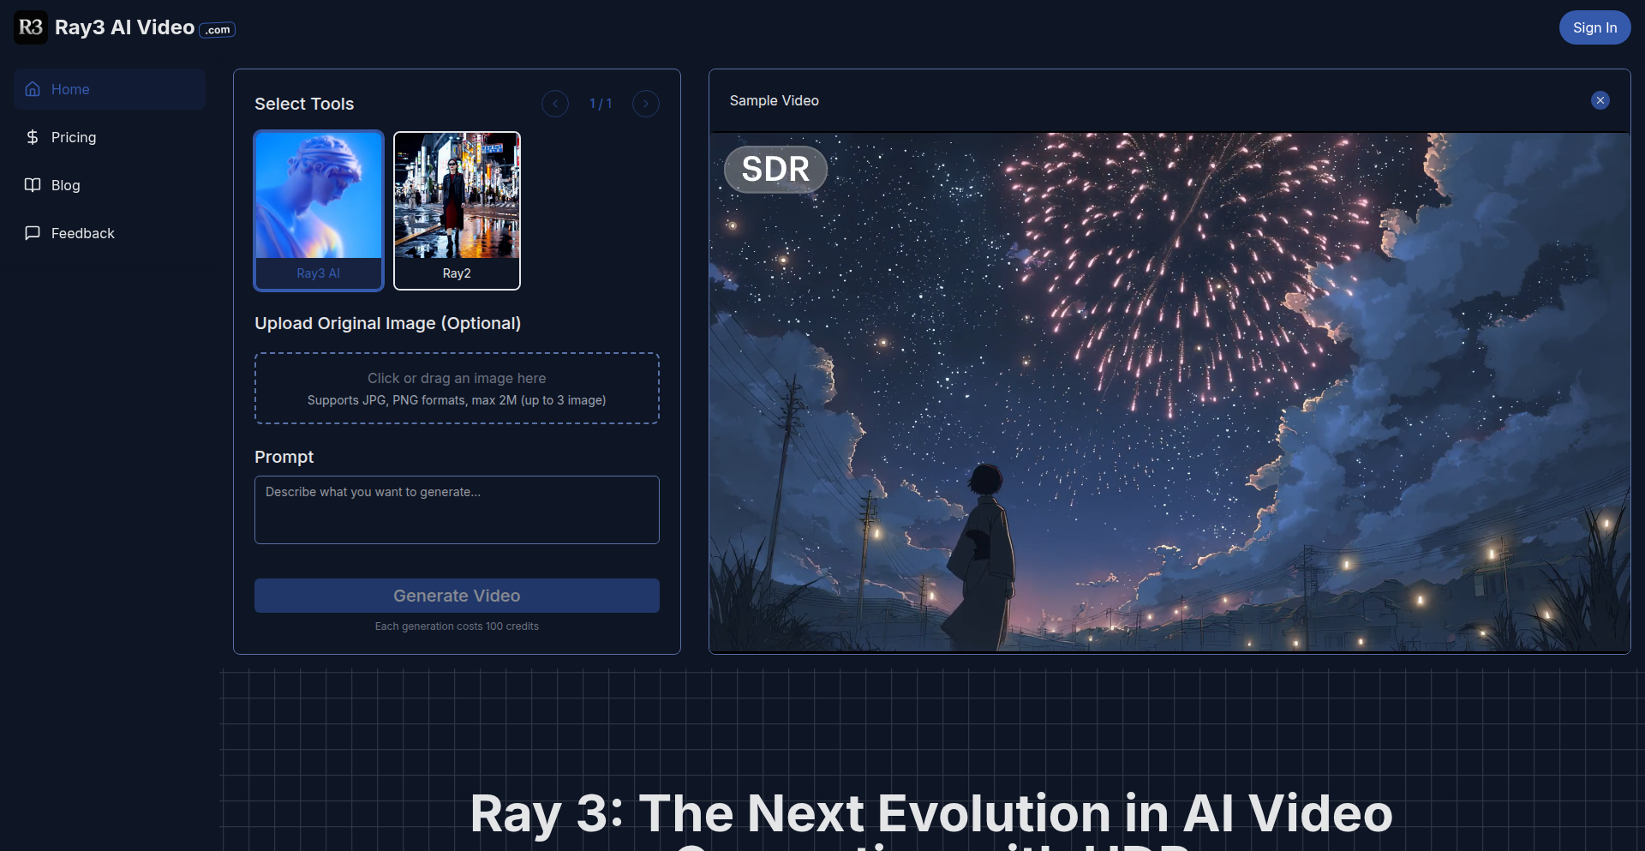
Task: Close the Sample Video panel
Action: click(x=1600, y=100)
